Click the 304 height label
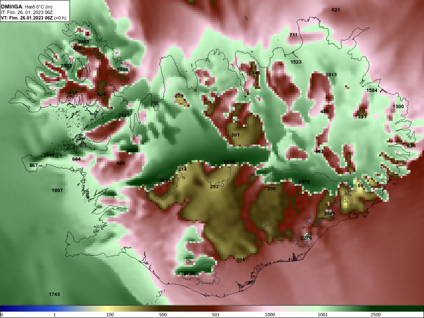The width and height of the screenshot is (424, 318). click(x=240, y=259)
